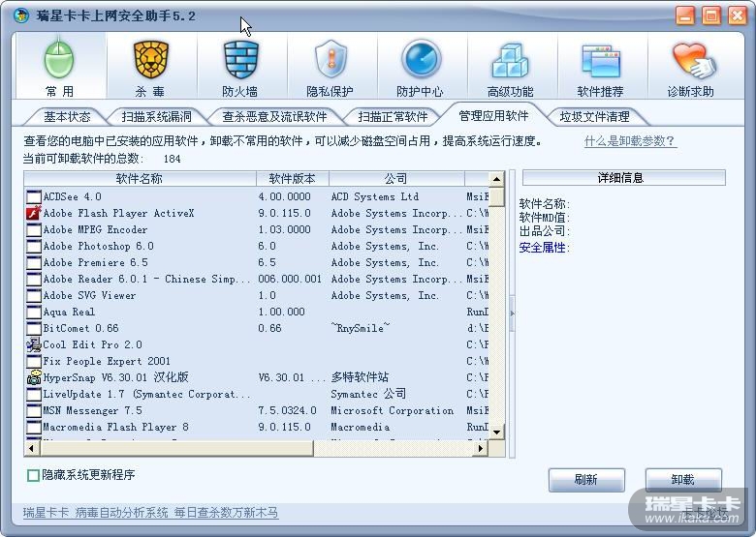The image size is (756, 537).
Task: Select version cell 4.00.0000
Action: 284,196
